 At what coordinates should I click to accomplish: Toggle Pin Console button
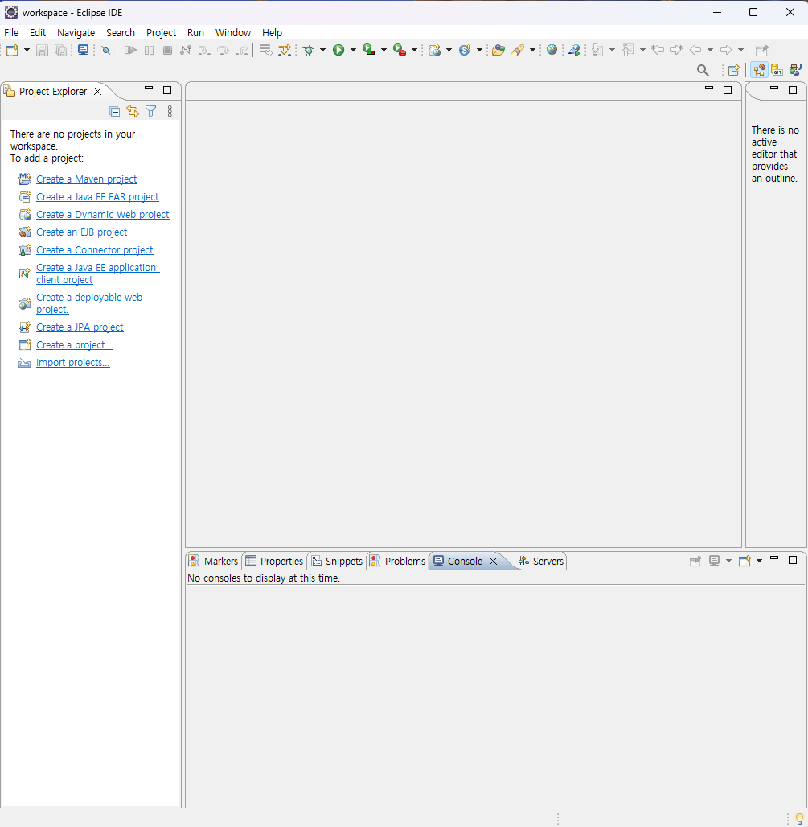click(x=695, y=562)
